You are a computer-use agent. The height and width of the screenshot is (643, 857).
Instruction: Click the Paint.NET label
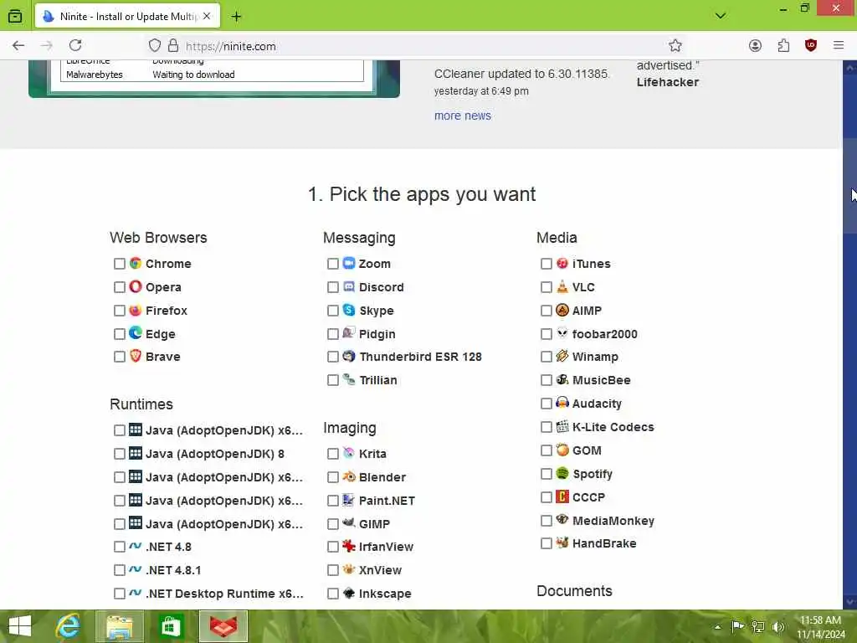387,501
